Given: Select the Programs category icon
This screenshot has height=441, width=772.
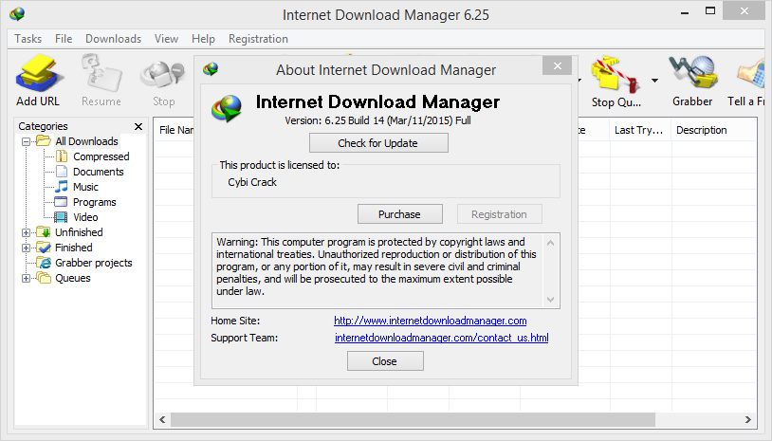Looking at the screenshot, I should (61, 202).
